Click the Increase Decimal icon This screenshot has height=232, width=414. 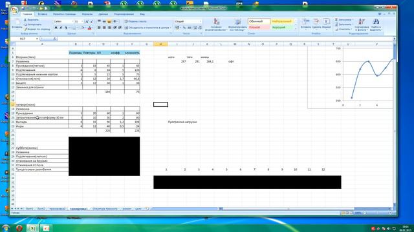click(195, 28)
